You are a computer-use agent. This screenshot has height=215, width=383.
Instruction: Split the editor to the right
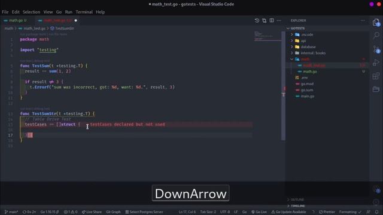tap(272, 20)
